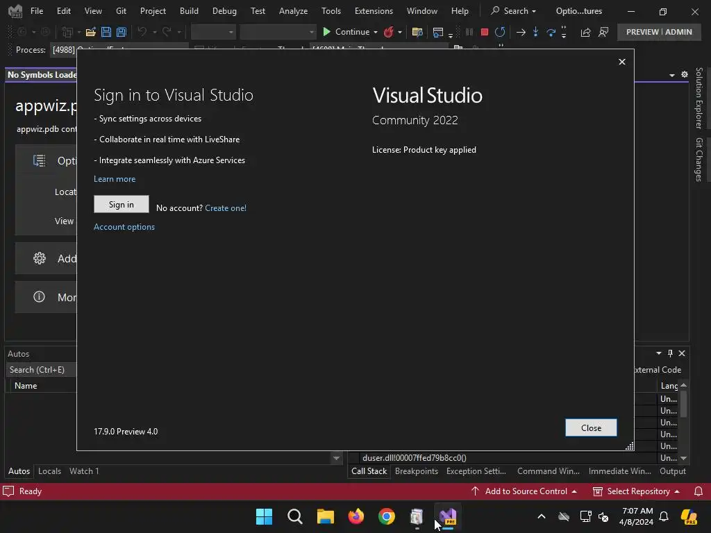Open the Analyze menu

(294, 11)
